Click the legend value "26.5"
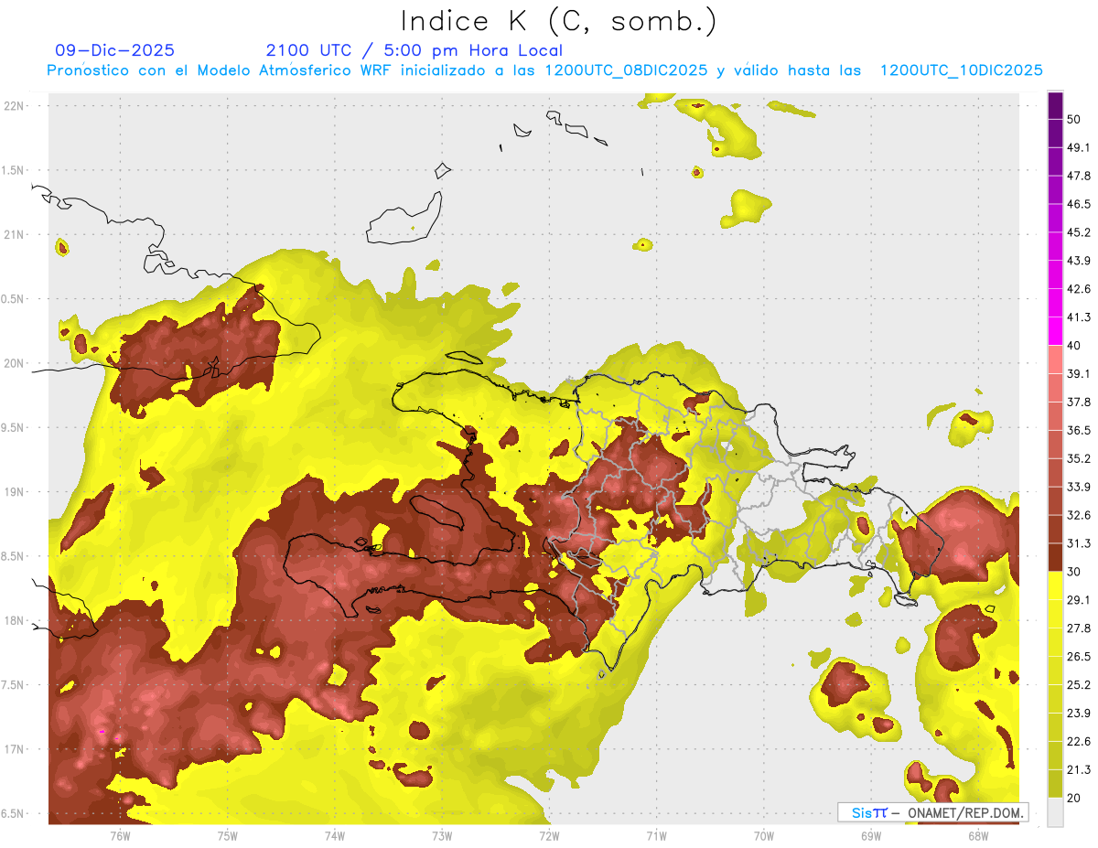The image size is (1098, 848). 1079,657
